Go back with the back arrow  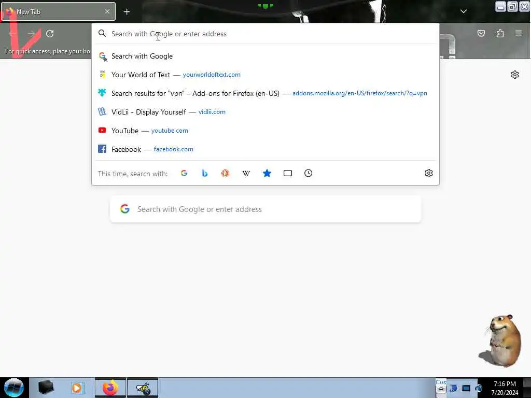pos(13,34)
